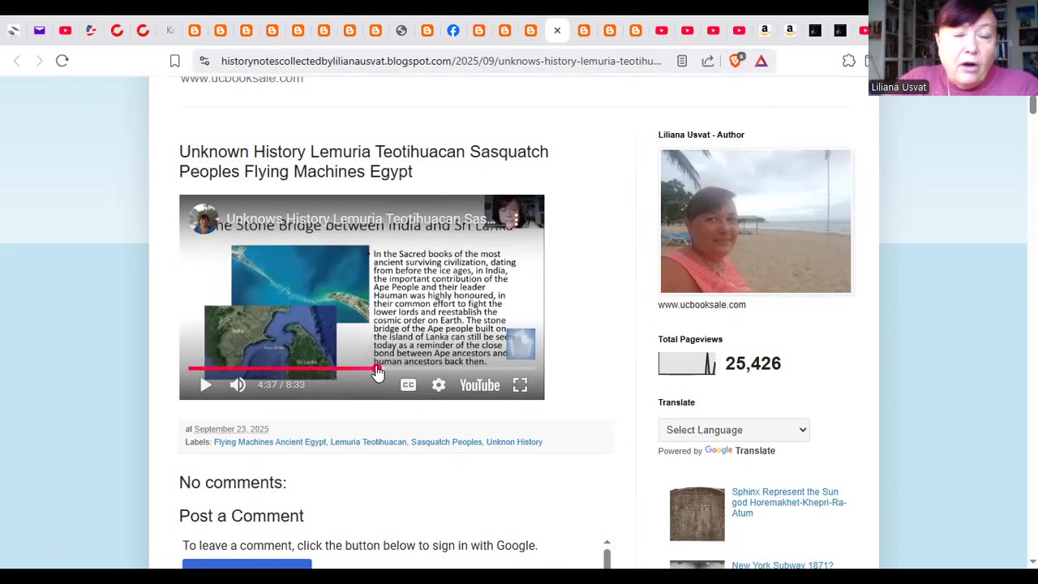Switch to the Facebook tab

coord(453,31)
